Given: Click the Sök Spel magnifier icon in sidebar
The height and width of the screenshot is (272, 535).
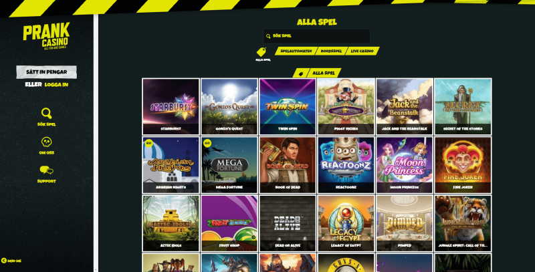Looking at the screenshot, I should click(x=46, y=113).
